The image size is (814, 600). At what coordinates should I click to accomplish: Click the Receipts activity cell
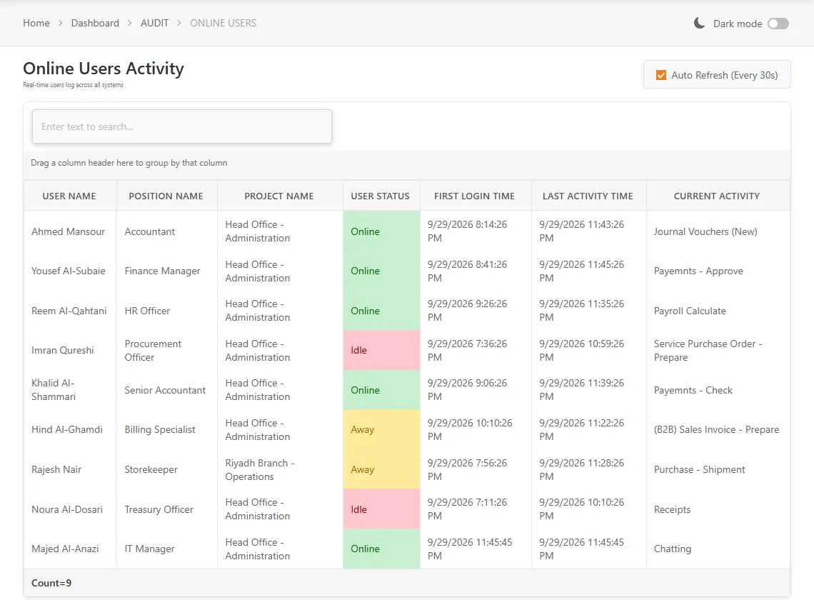(x=718, y=509)
